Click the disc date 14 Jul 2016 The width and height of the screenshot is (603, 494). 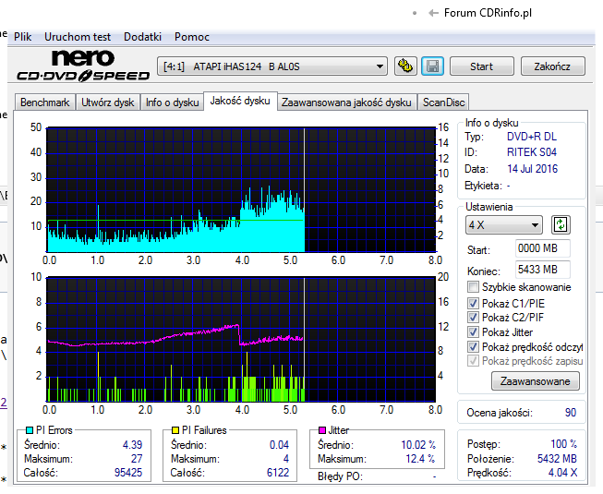[x=532, y=169]
